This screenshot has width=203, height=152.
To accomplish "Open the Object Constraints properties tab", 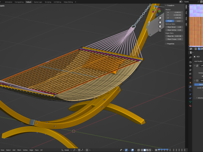I will (x=190, y=98).
